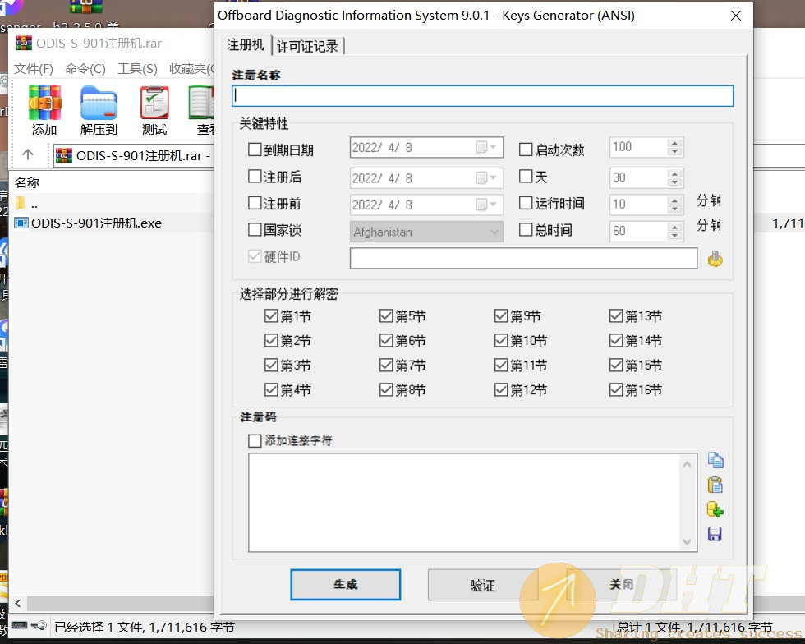The image size is (805, 644).
Task: Click the 测试 (Test) clipboard icon
Action: 154,103
